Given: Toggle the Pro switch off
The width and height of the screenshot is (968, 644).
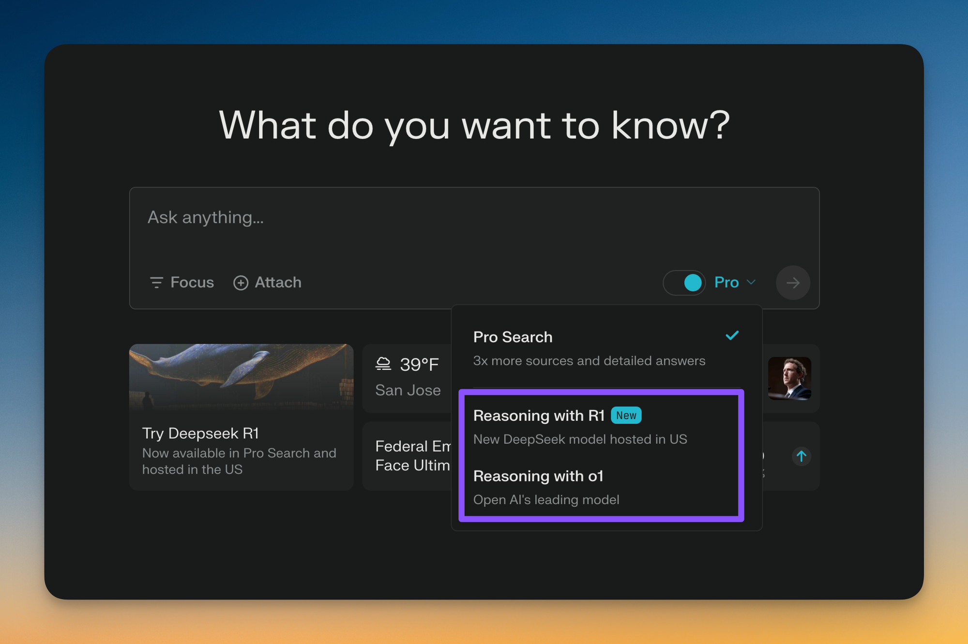Looking at the screenshot, I should click(684, 283).
